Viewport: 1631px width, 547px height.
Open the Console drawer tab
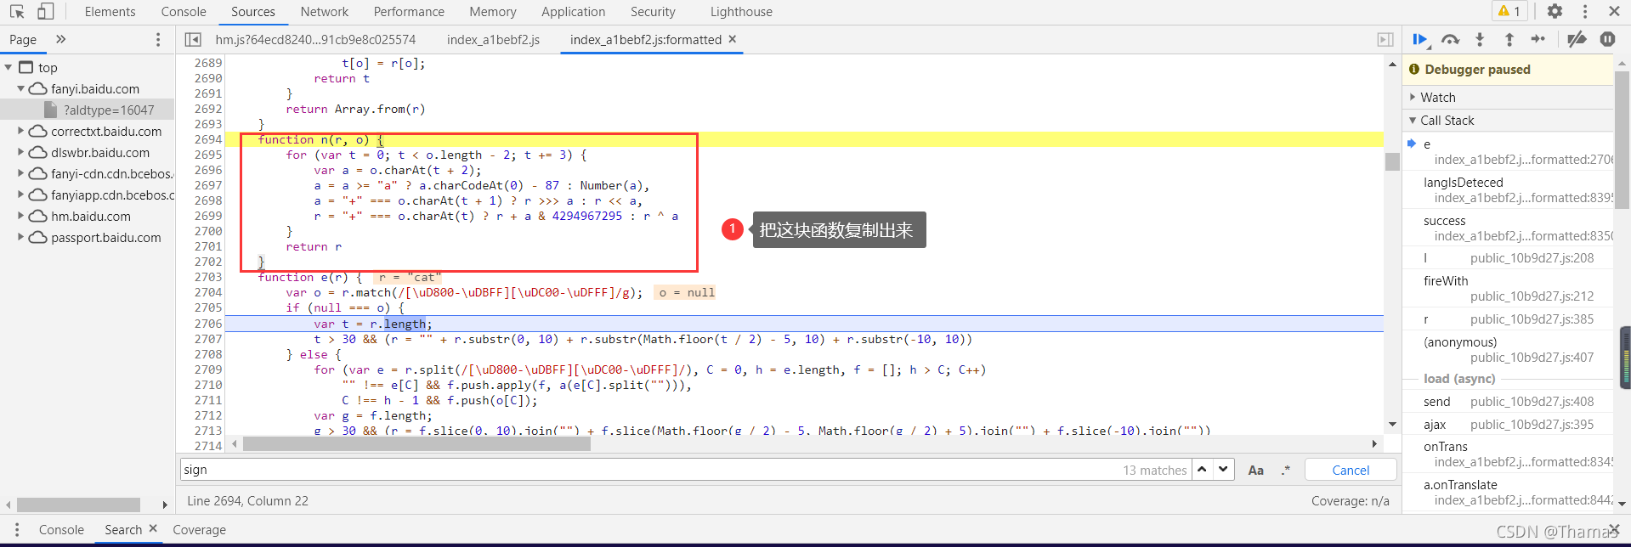tap(61, 529)
